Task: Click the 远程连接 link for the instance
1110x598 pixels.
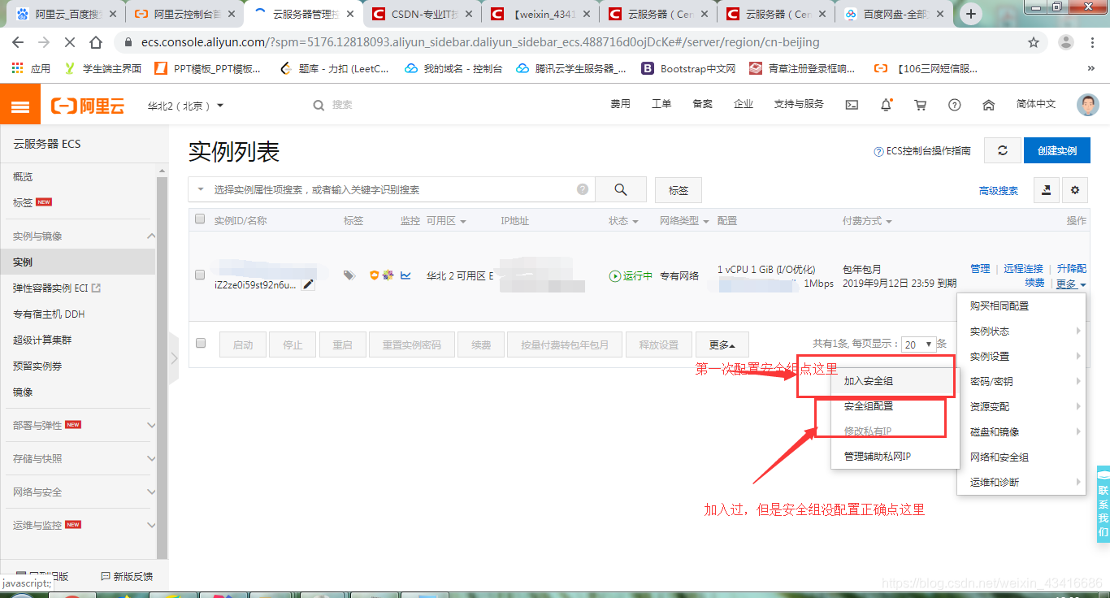Action: [1023, 269]
